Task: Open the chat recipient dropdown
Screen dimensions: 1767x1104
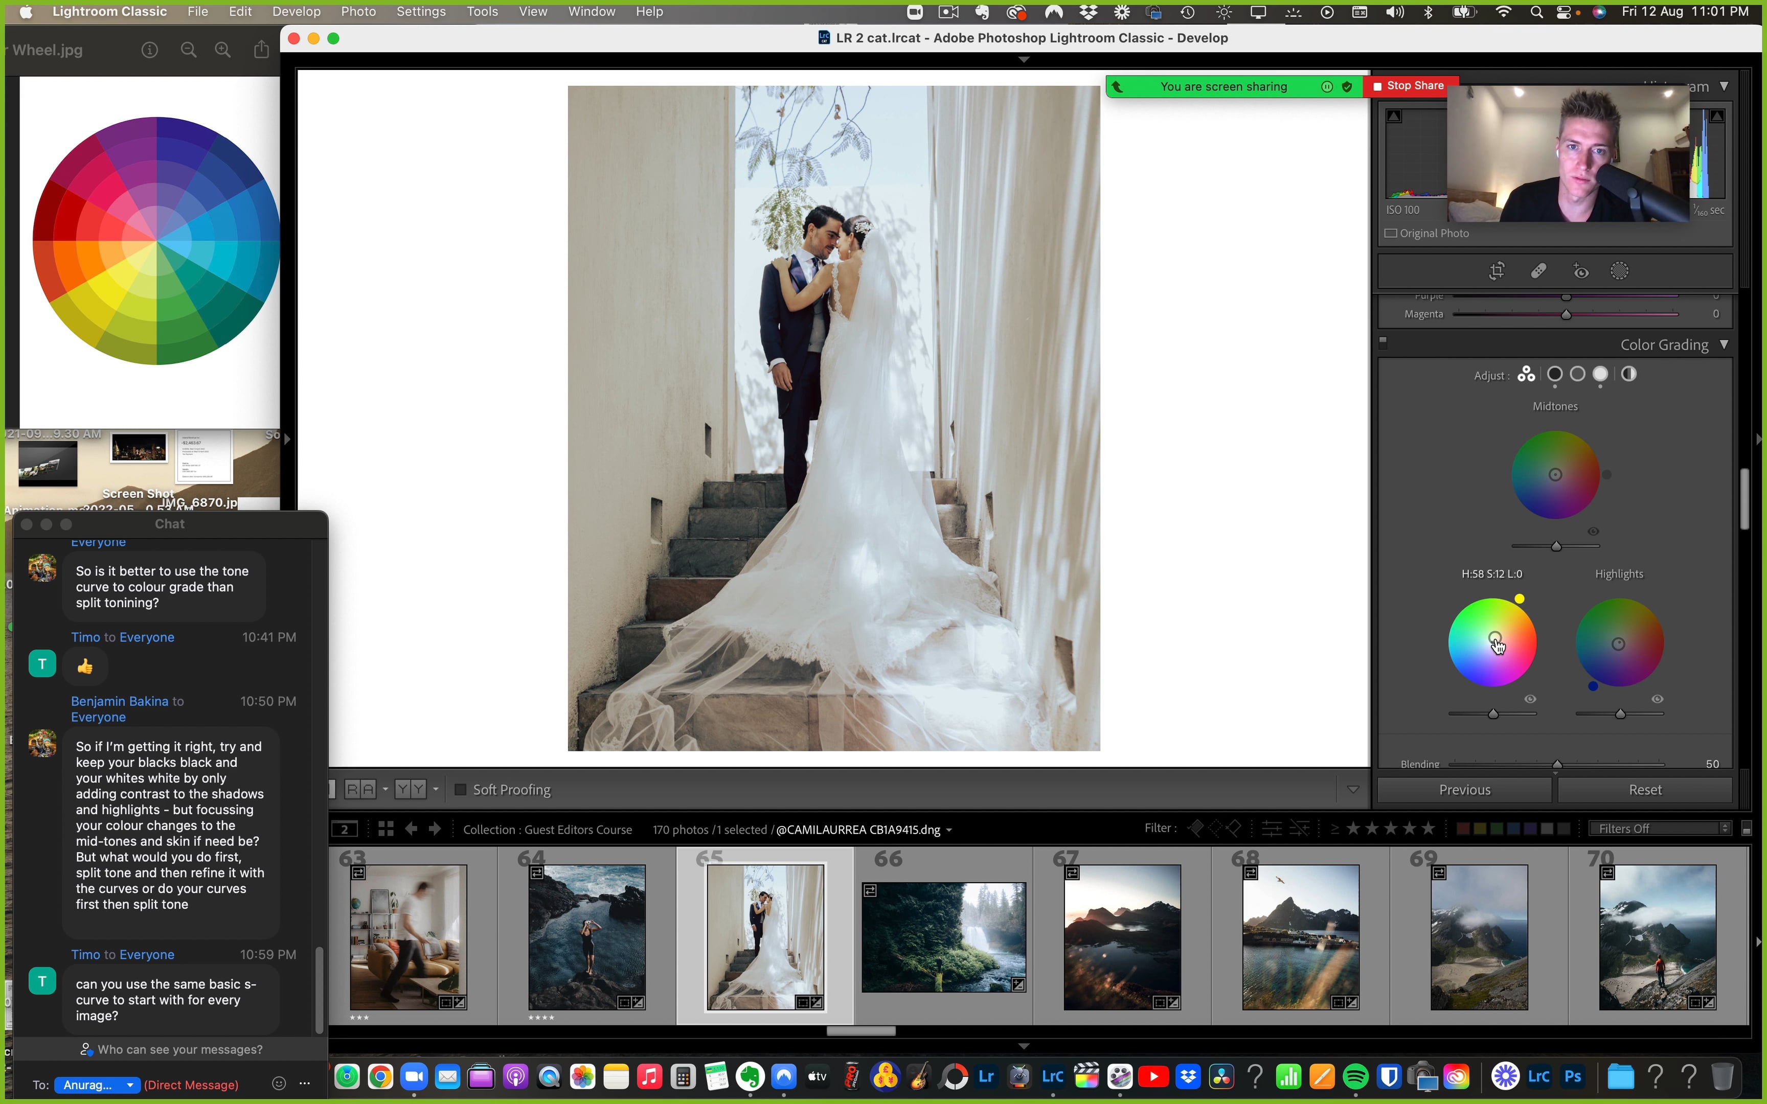Action: click(98, 1084)
